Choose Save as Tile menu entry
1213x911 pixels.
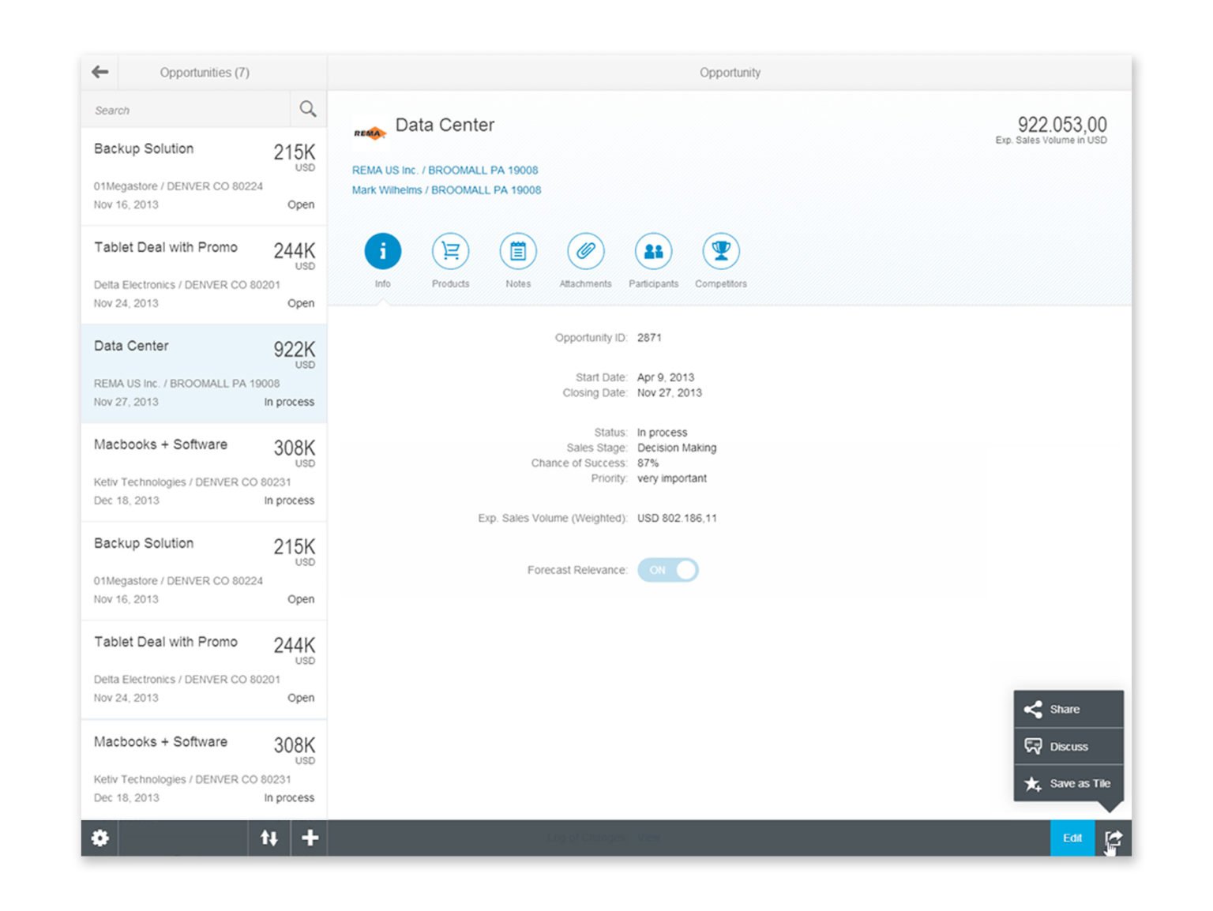(x=1068, y=783)
